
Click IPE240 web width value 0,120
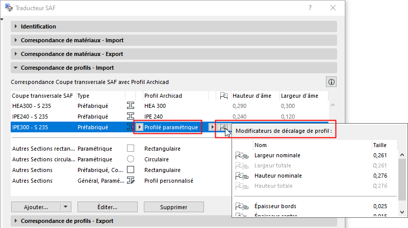[288, 117]
